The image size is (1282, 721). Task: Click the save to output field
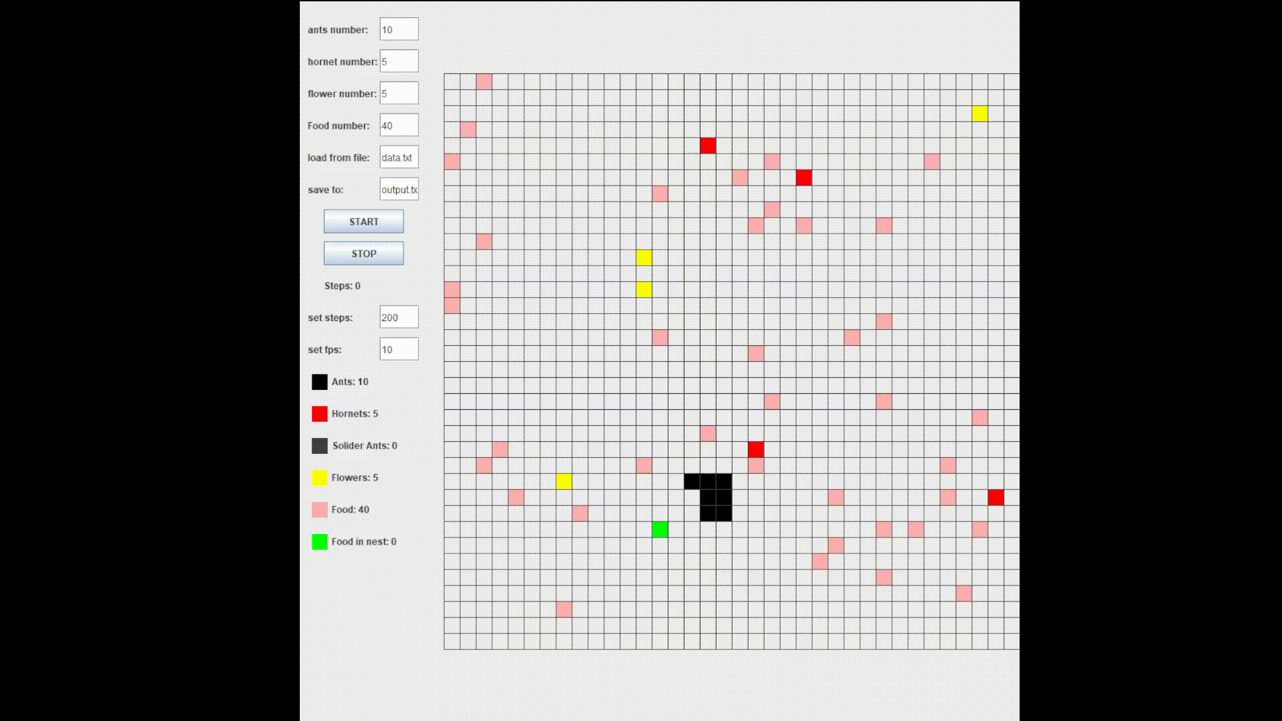pyautogui.click(x=399, y=190)
